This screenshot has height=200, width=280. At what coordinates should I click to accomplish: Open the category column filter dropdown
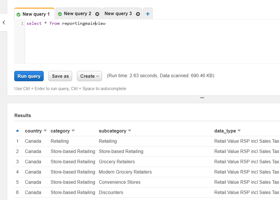pyautogui.click(x=73, y=131)
